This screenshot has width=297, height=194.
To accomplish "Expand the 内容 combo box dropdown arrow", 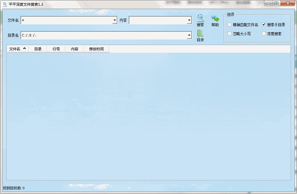I will [x=189, y=20].
